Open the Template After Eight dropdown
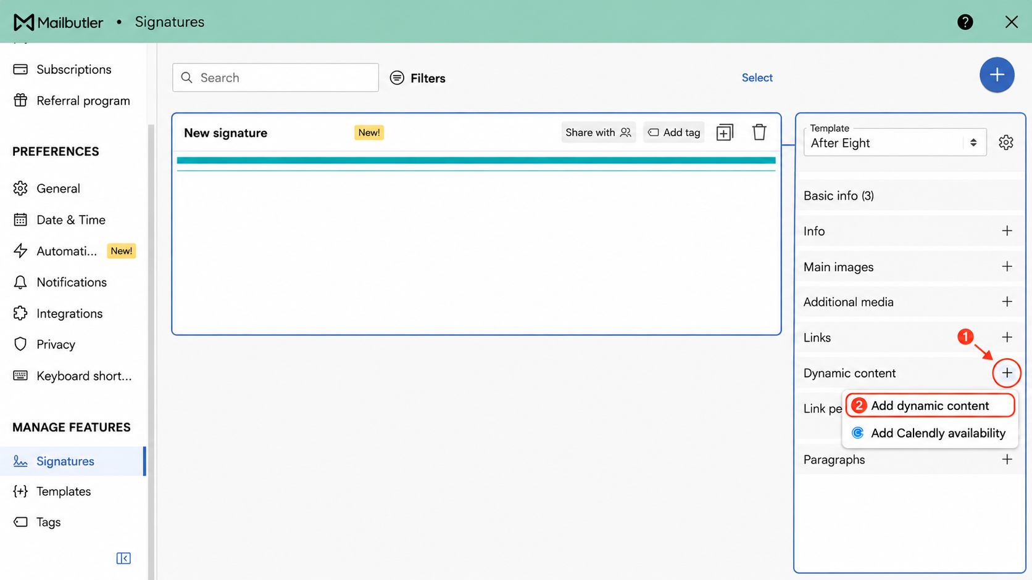This screenshot has width=1032, height=580. coord(894,143)
